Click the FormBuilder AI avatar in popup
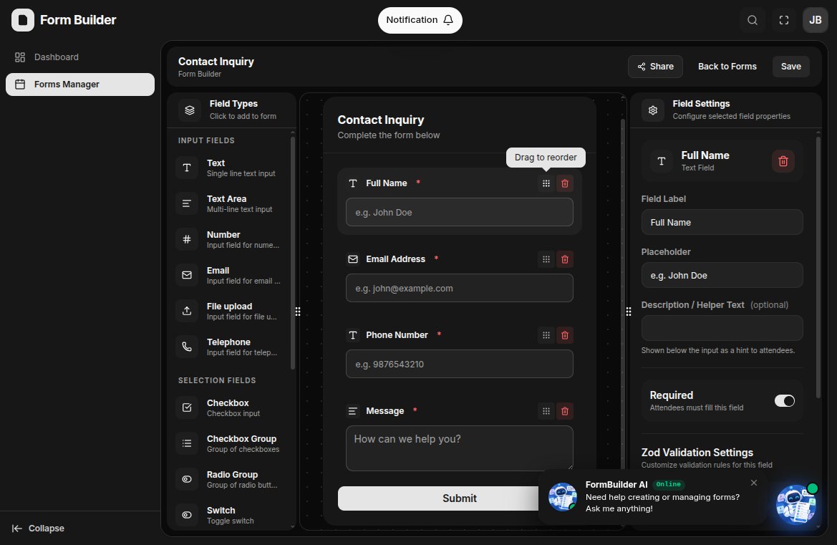The height and width of the screenshot is (545, 837). pyautogui.click(x=563, y=497)
